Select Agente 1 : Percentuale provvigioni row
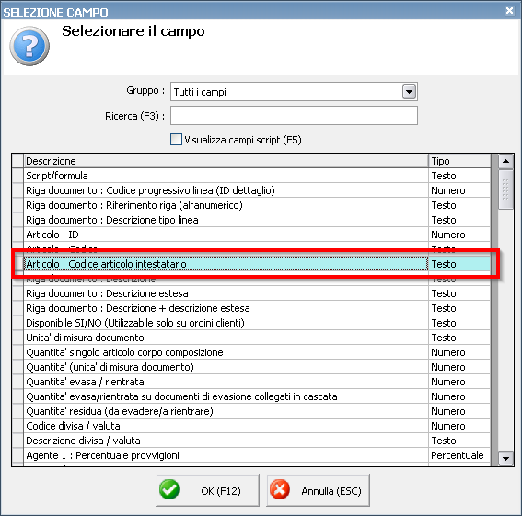This screenshot has height=516, width=522. [251, 455]
